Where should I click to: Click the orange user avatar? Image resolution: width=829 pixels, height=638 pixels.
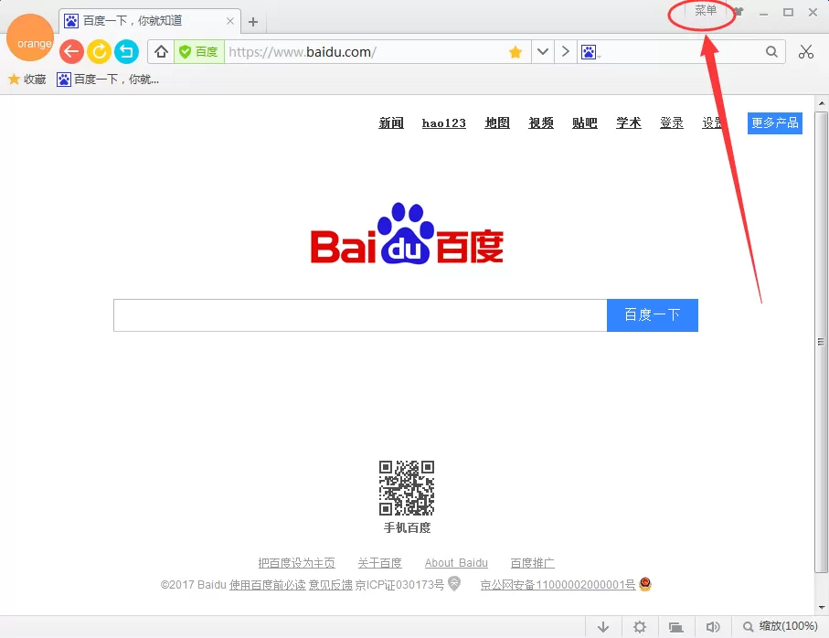point(30,37)
